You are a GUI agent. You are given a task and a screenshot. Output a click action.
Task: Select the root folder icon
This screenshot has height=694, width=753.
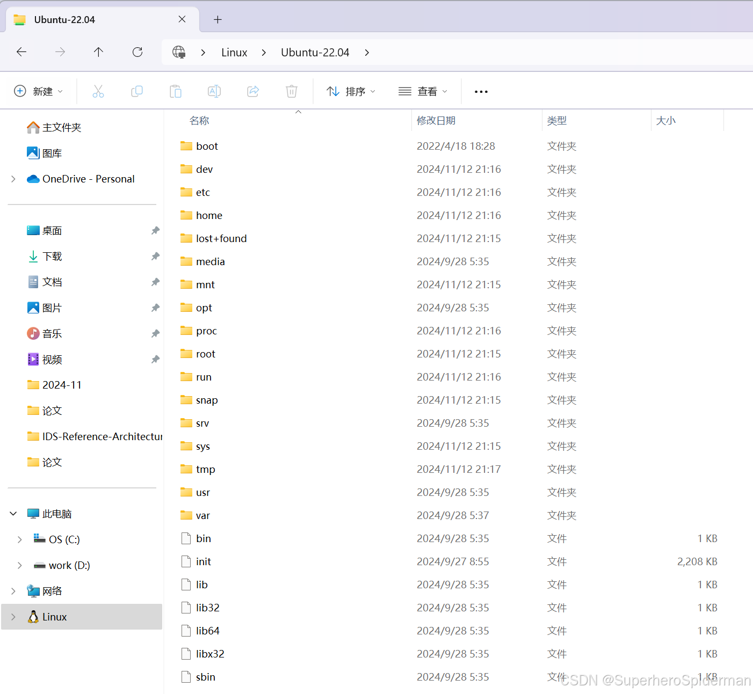click(x=186, y=354)
